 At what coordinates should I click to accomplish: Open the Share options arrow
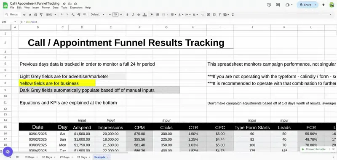tap(315, 5)
